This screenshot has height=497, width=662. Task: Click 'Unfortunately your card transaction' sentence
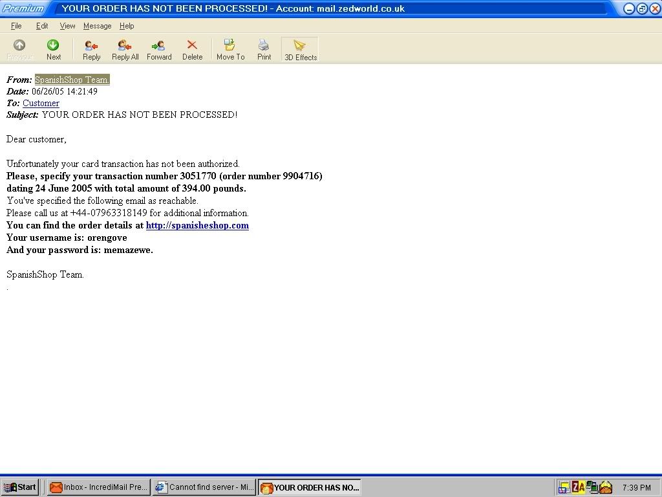click(123, 164)
